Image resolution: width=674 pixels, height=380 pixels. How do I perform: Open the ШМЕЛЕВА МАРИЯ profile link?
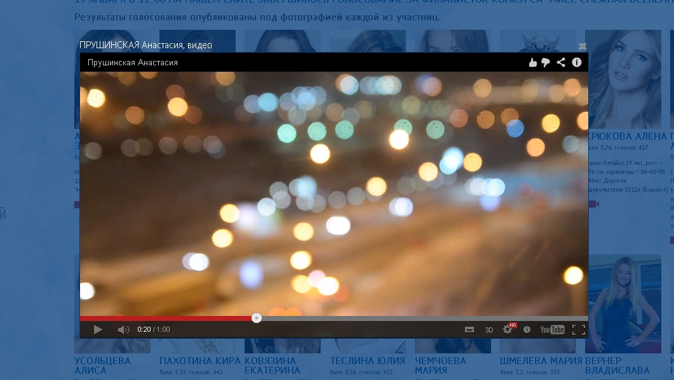tap(541, 361)
